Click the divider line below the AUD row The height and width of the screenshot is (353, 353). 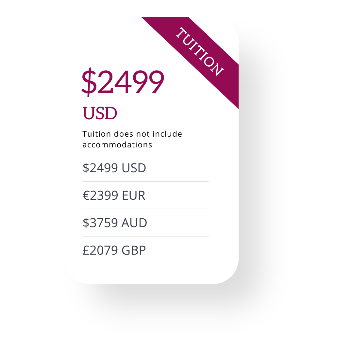pos(145,236)
